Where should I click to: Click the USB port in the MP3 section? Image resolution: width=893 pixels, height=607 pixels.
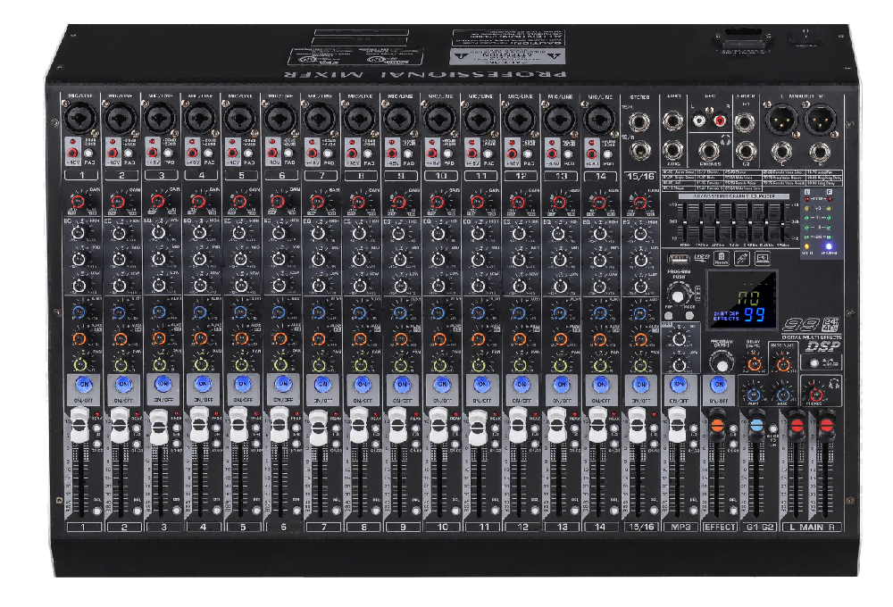[x=678, y=257]
